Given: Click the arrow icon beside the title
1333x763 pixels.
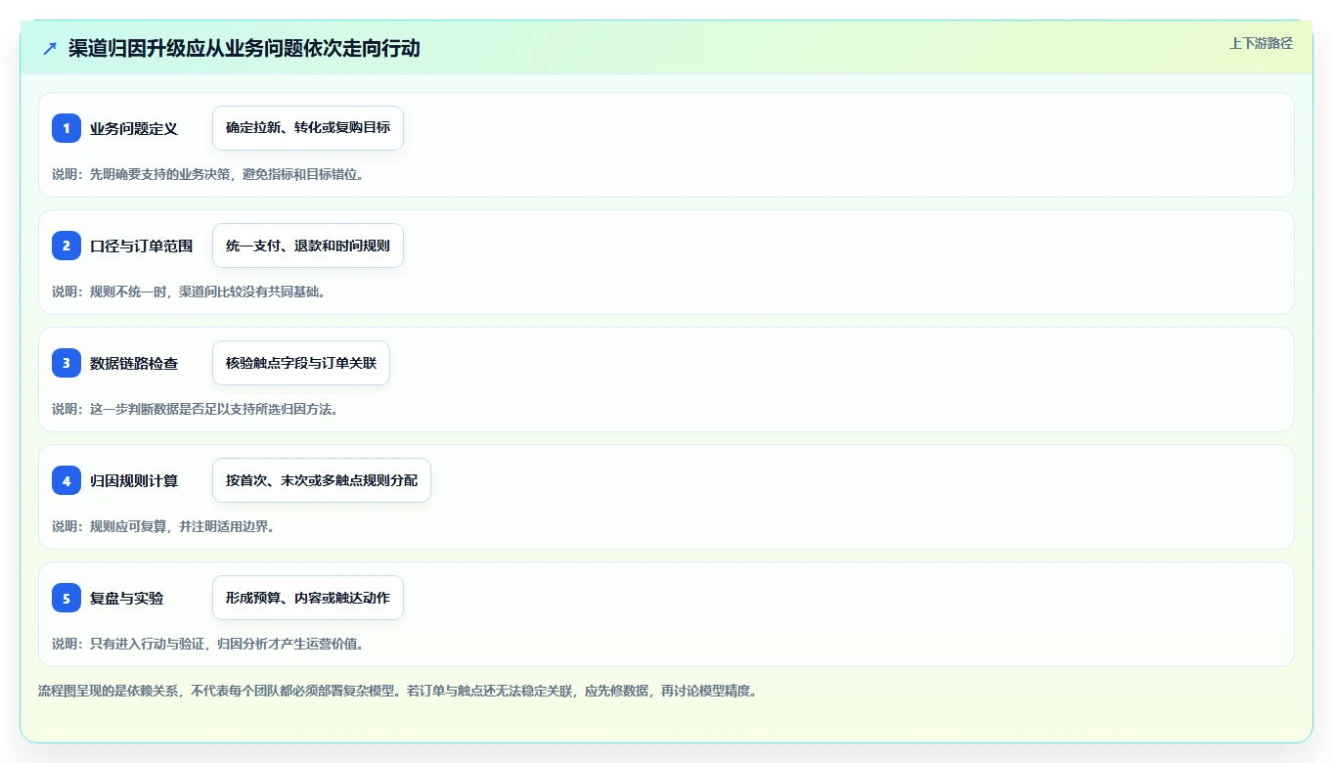Looking at the screenshot, I should pos(50,48).
